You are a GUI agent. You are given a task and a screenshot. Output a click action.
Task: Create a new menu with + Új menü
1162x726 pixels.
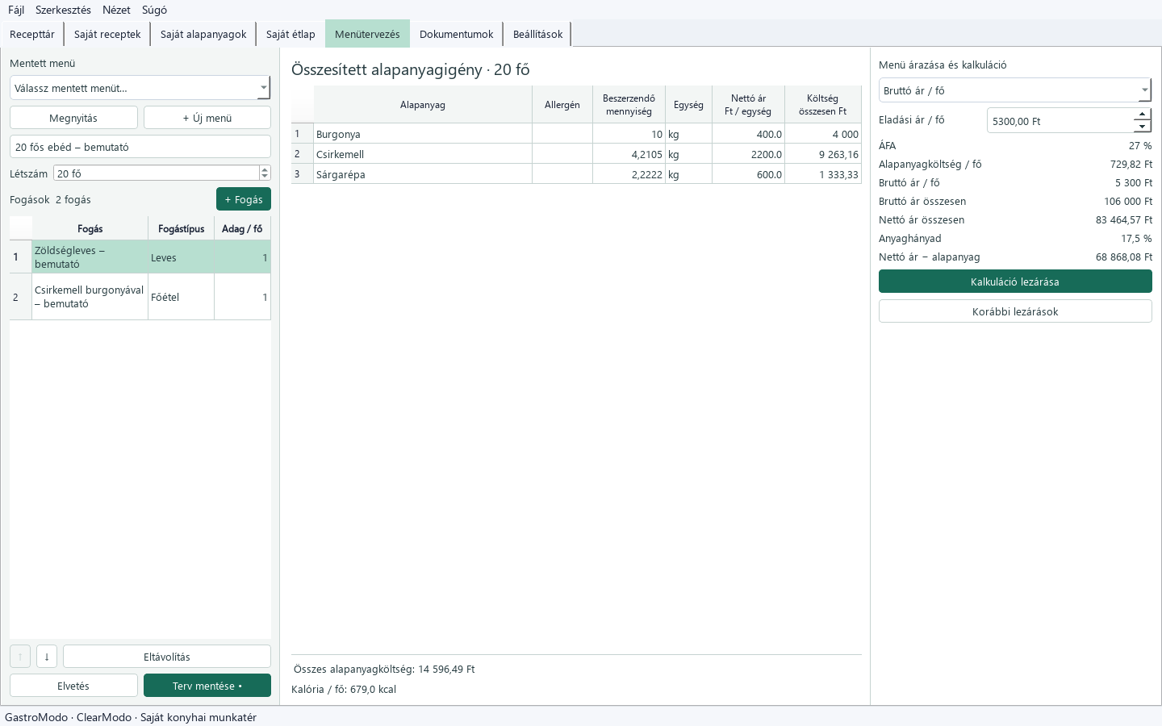(x=207, y=118)
